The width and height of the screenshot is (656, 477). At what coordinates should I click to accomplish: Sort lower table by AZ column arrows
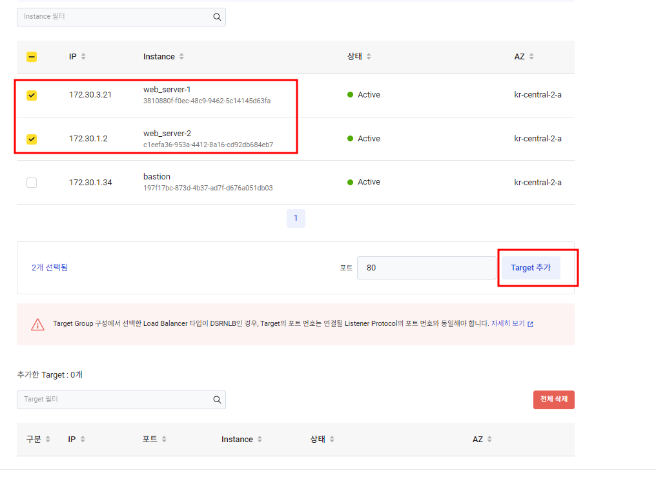tap(489, 439)
